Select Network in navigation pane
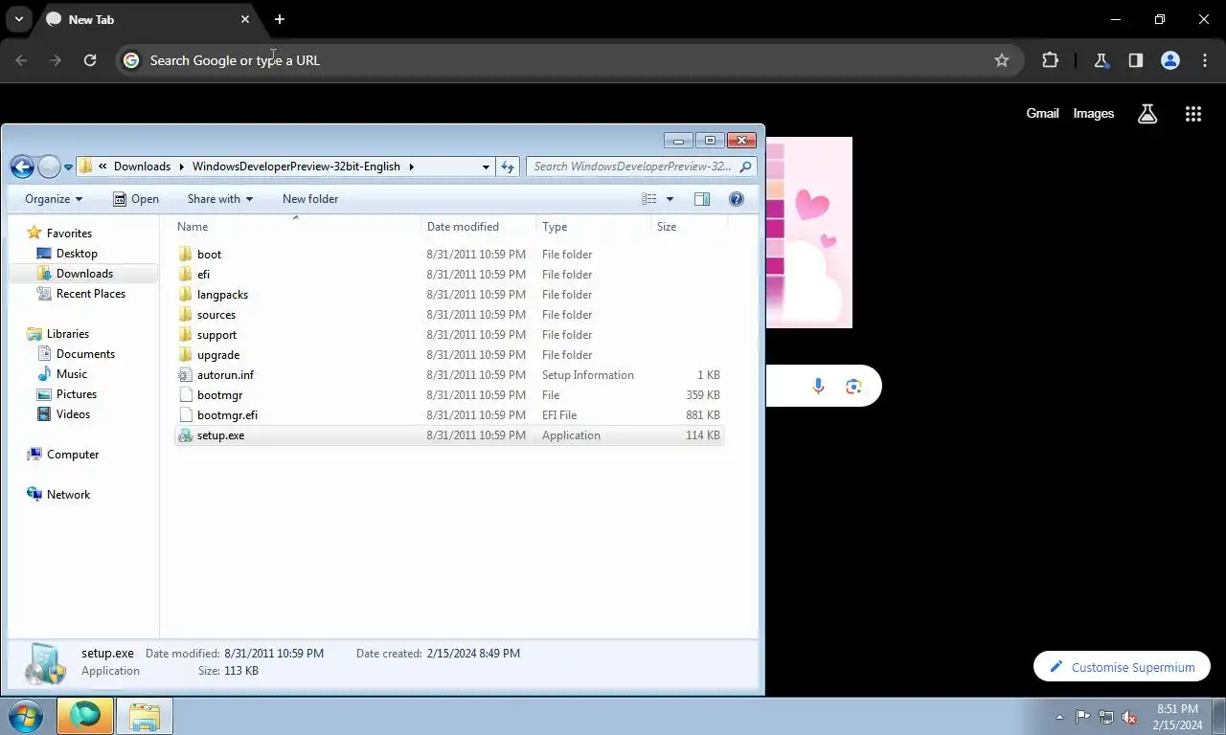 pos(68,495)
